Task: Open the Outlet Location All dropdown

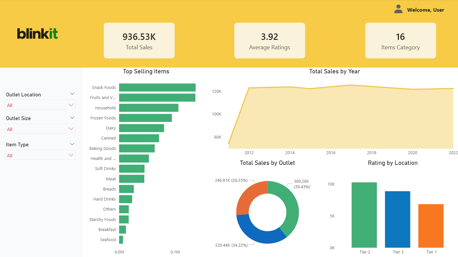Action: (40, 105)
